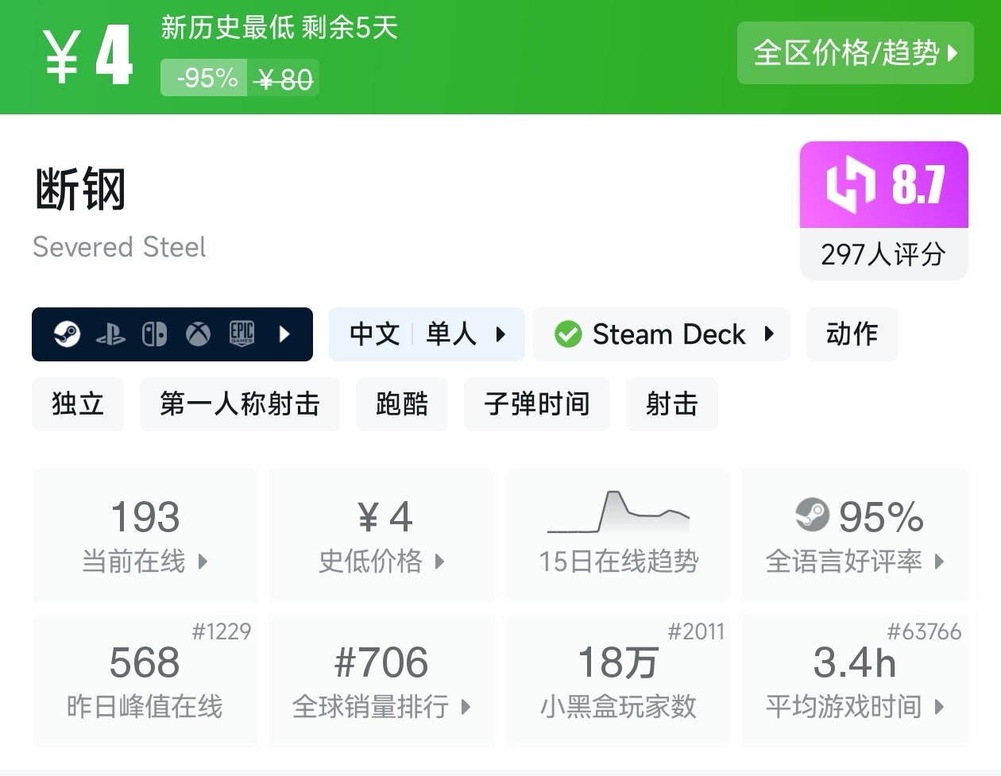This screenshot has height=776, width=1001.
Task: Click the Steam platform icon
Action: (x=67, y=334)
